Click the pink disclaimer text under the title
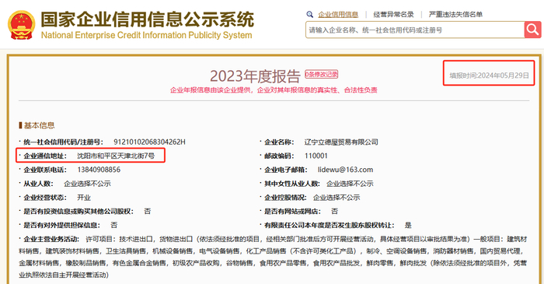The image size is (544, 284). coord(274,90)
